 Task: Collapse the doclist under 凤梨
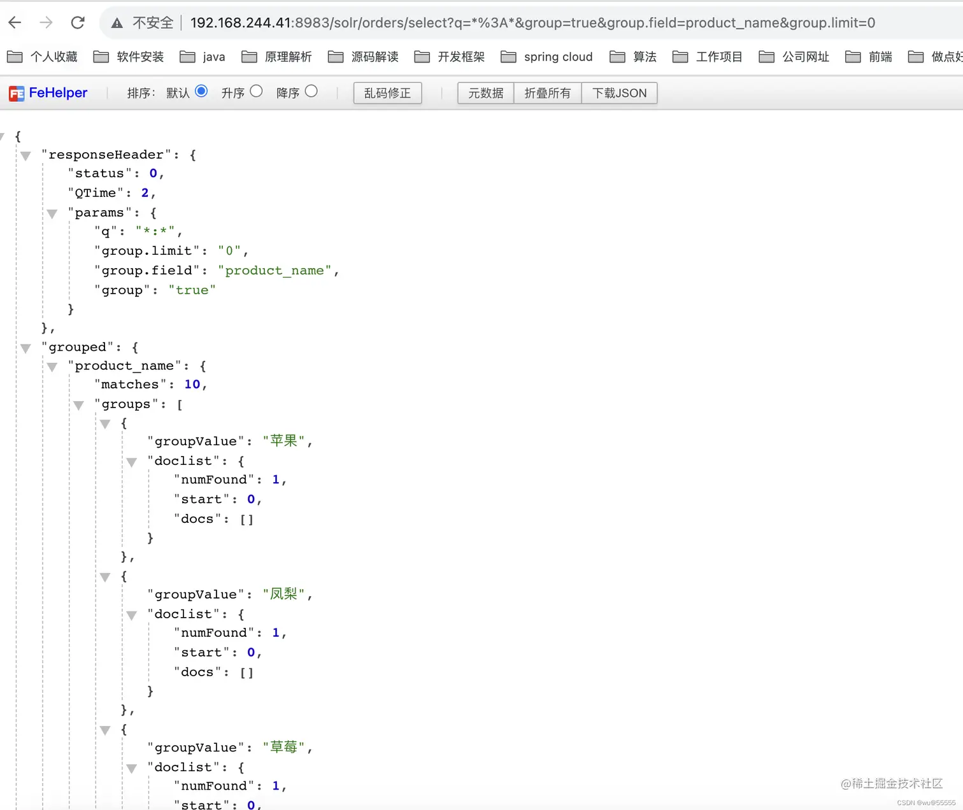pos(131,615)
